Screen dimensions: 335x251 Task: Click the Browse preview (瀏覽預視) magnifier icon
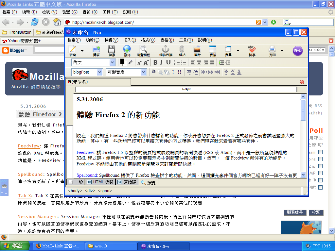pyautogui.click(x=143, y=51)
